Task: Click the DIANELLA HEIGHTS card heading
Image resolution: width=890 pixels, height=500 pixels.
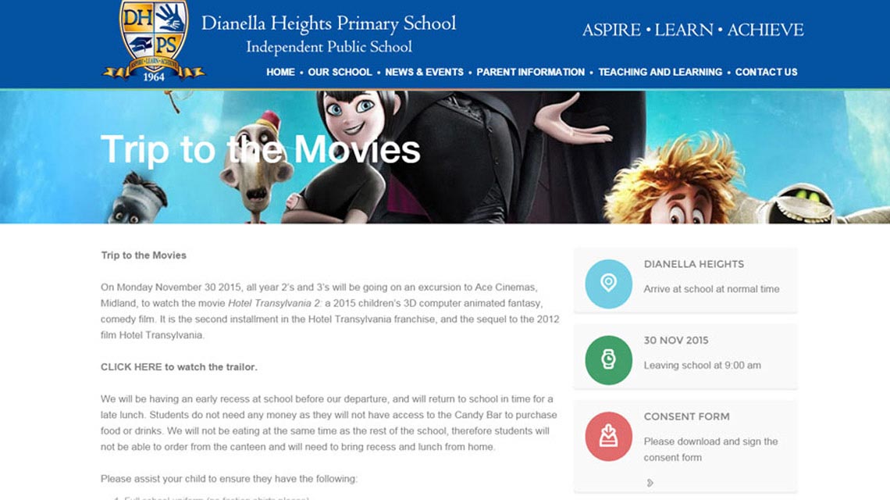Action: pos(693,264)
